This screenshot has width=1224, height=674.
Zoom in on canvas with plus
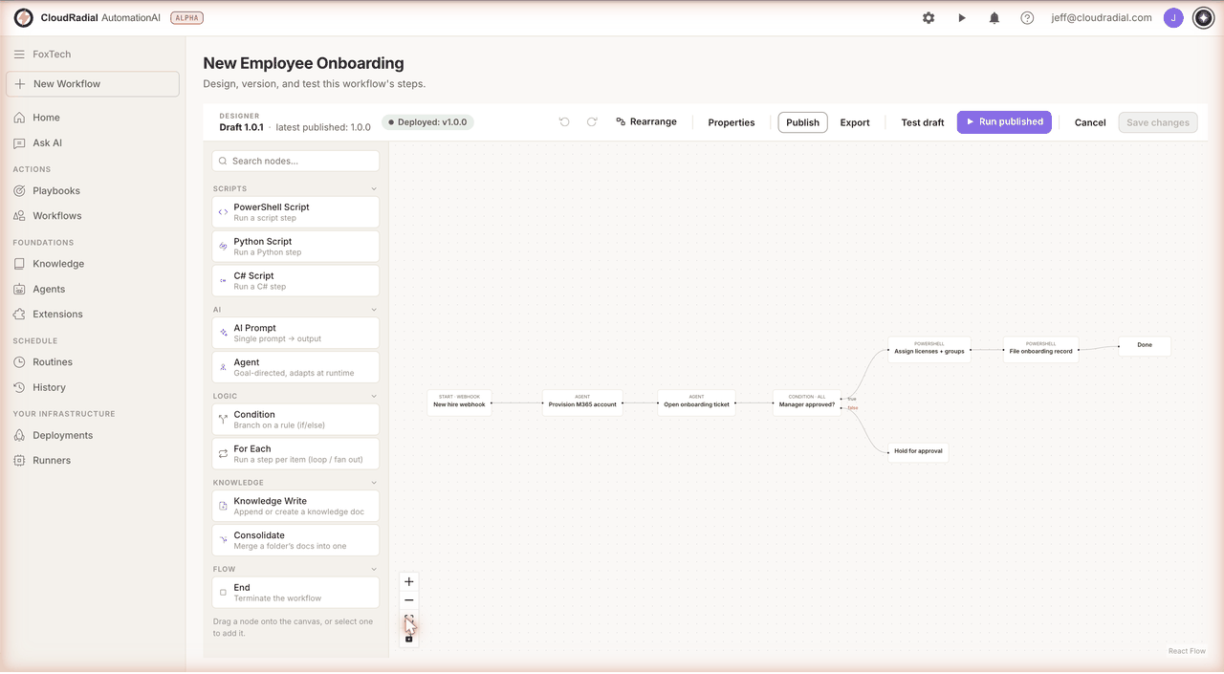click(409, 581)
